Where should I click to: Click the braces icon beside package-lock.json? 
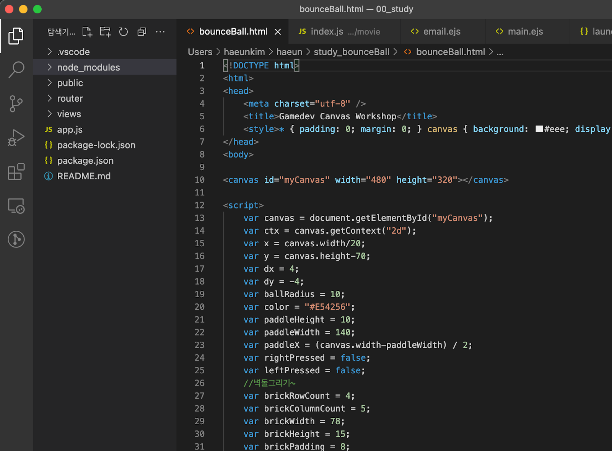pyautogui.click(x=49, y=145)
